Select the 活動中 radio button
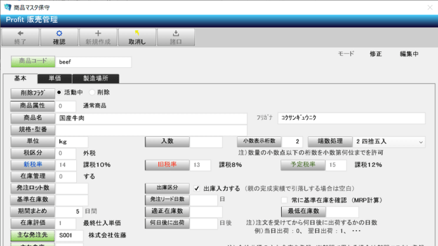The width and height of the screenshot is (438, 246). (x=59, y=93)
